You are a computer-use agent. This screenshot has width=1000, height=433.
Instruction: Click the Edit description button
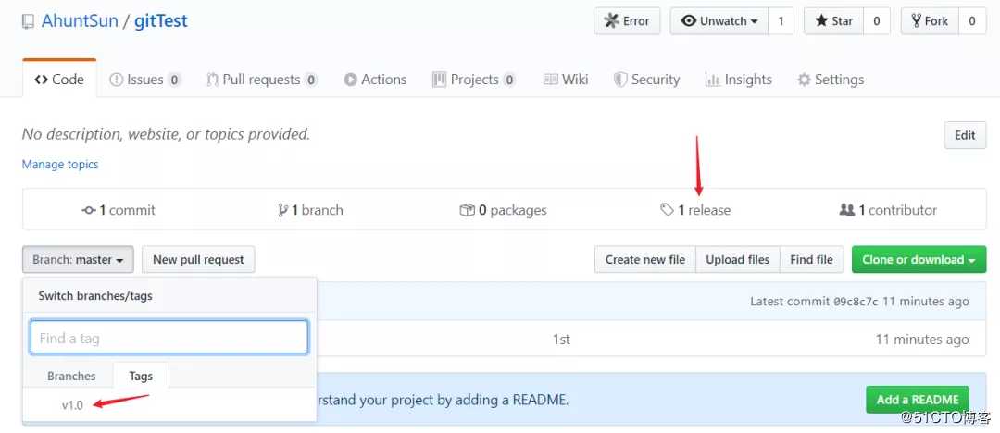964,135
